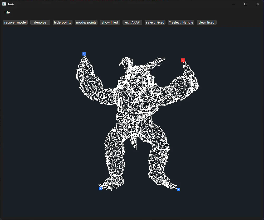264x220 pixels.
Task: Choose select: Fixed mode
Action: [x=155, y=22]
